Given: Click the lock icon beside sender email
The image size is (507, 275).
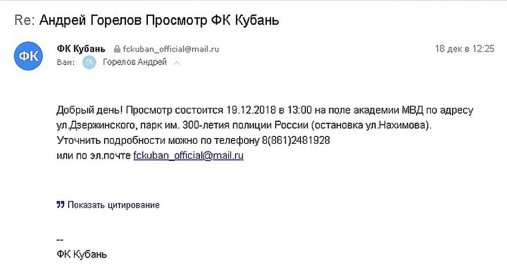Looking at the screenshot, I should pos(117,49).
